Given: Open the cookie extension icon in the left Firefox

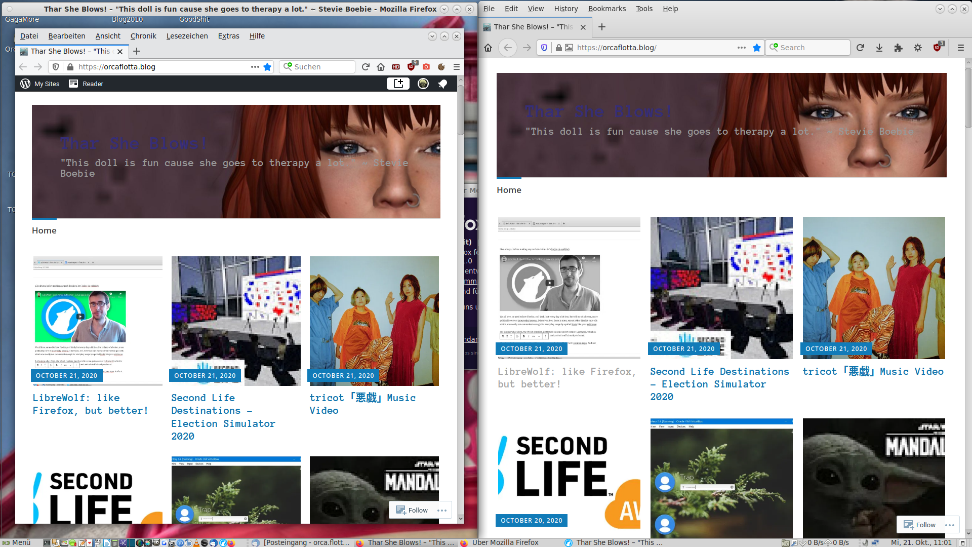Looking at the screenshot, I should click(441, 67).
